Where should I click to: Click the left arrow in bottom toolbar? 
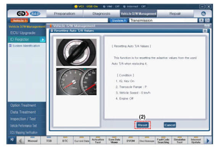pos(21,141)
